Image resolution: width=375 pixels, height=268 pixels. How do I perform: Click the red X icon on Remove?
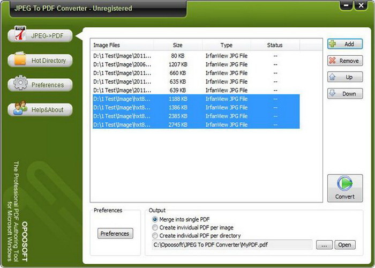(x=332, y=60)
